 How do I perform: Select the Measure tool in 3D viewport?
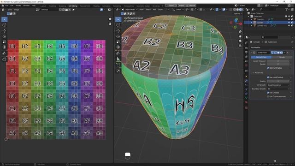[x=118, y=59]
